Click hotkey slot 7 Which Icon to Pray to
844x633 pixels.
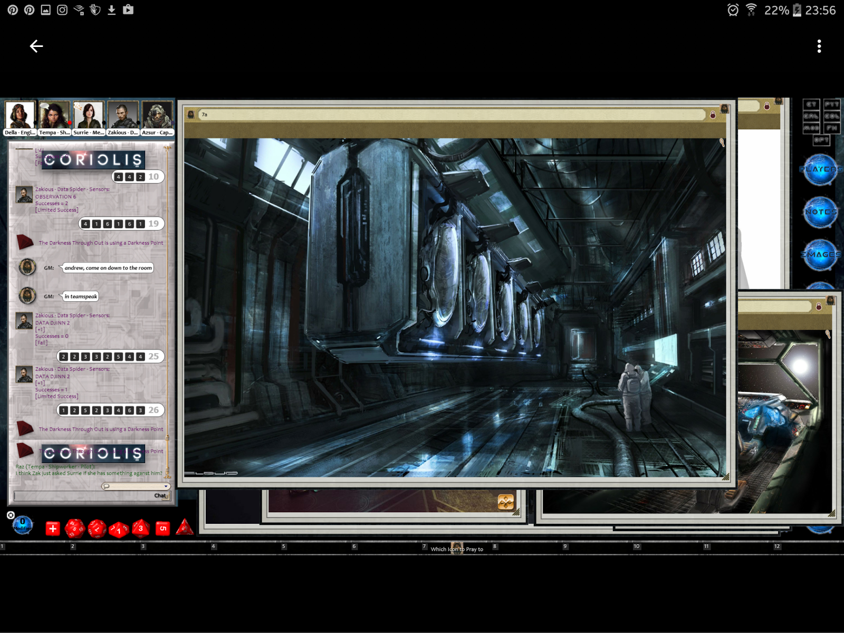coord(457,549)
